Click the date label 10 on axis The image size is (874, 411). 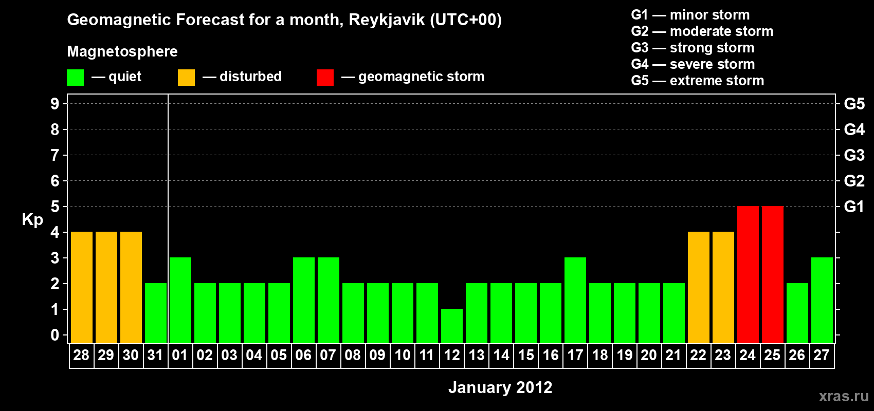point(402,355)
